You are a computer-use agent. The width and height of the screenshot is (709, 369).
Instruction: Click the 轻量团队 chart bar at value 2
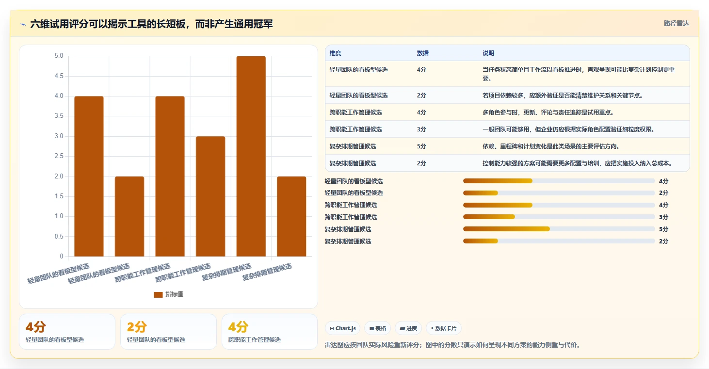pyautogui.click(x=129, y=216)
